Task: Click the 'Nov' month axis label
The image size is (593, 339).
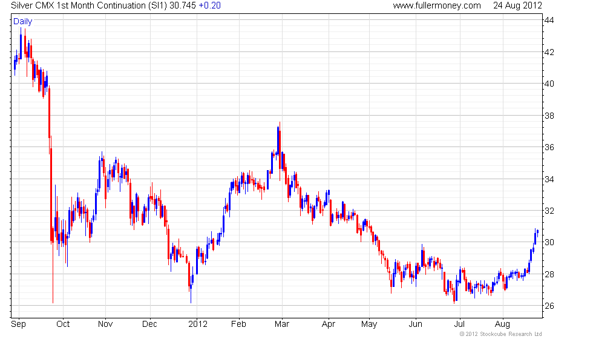Action: [x=105, y=324]
